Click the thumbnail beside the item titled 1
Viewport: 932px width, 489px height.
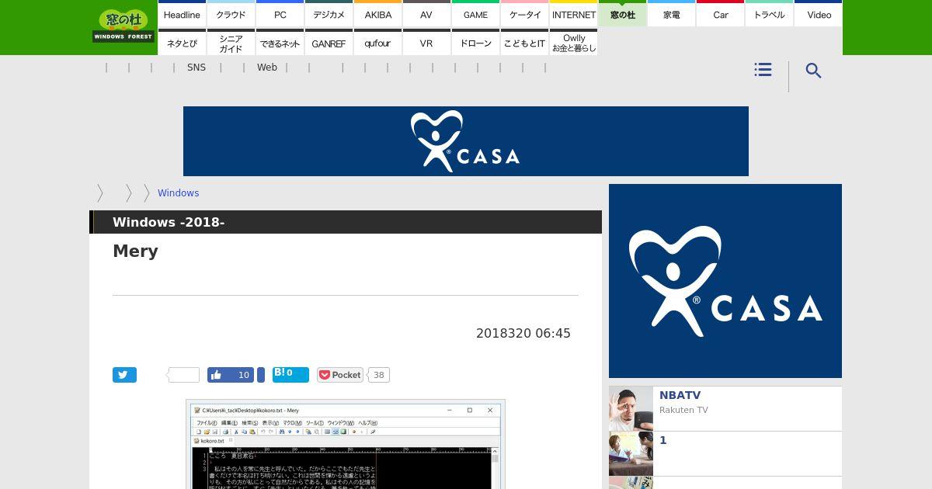[x=631, y=453]
